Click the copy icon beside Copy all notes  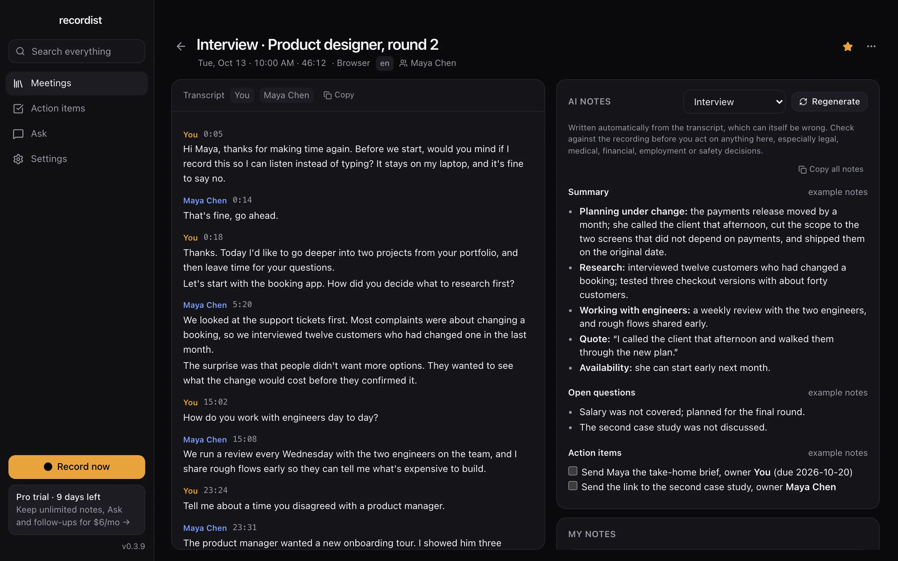[x=802, y=170]
